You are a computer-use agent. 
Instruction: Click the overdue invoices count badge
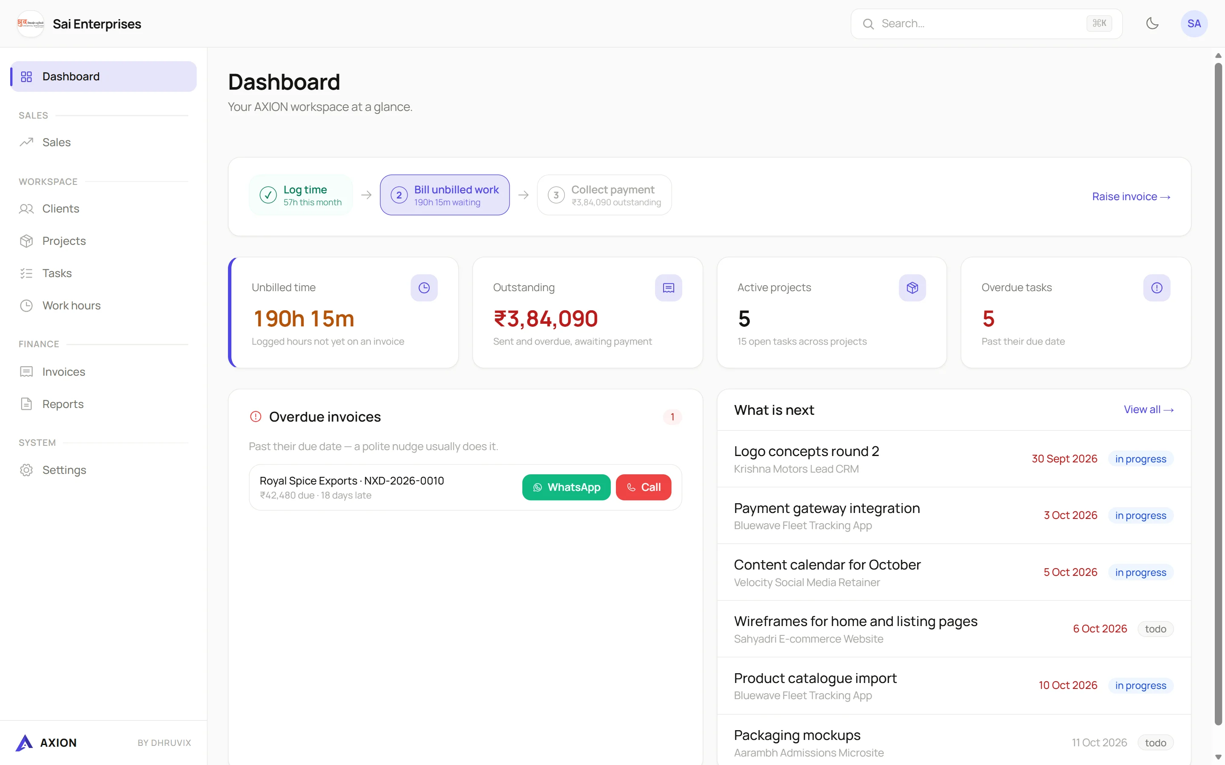[672, 417]
